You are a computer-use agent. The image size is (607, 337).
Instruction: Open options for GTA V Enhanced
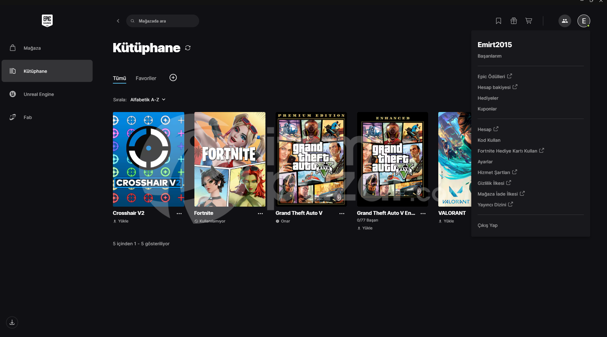[x=423, y=214]
